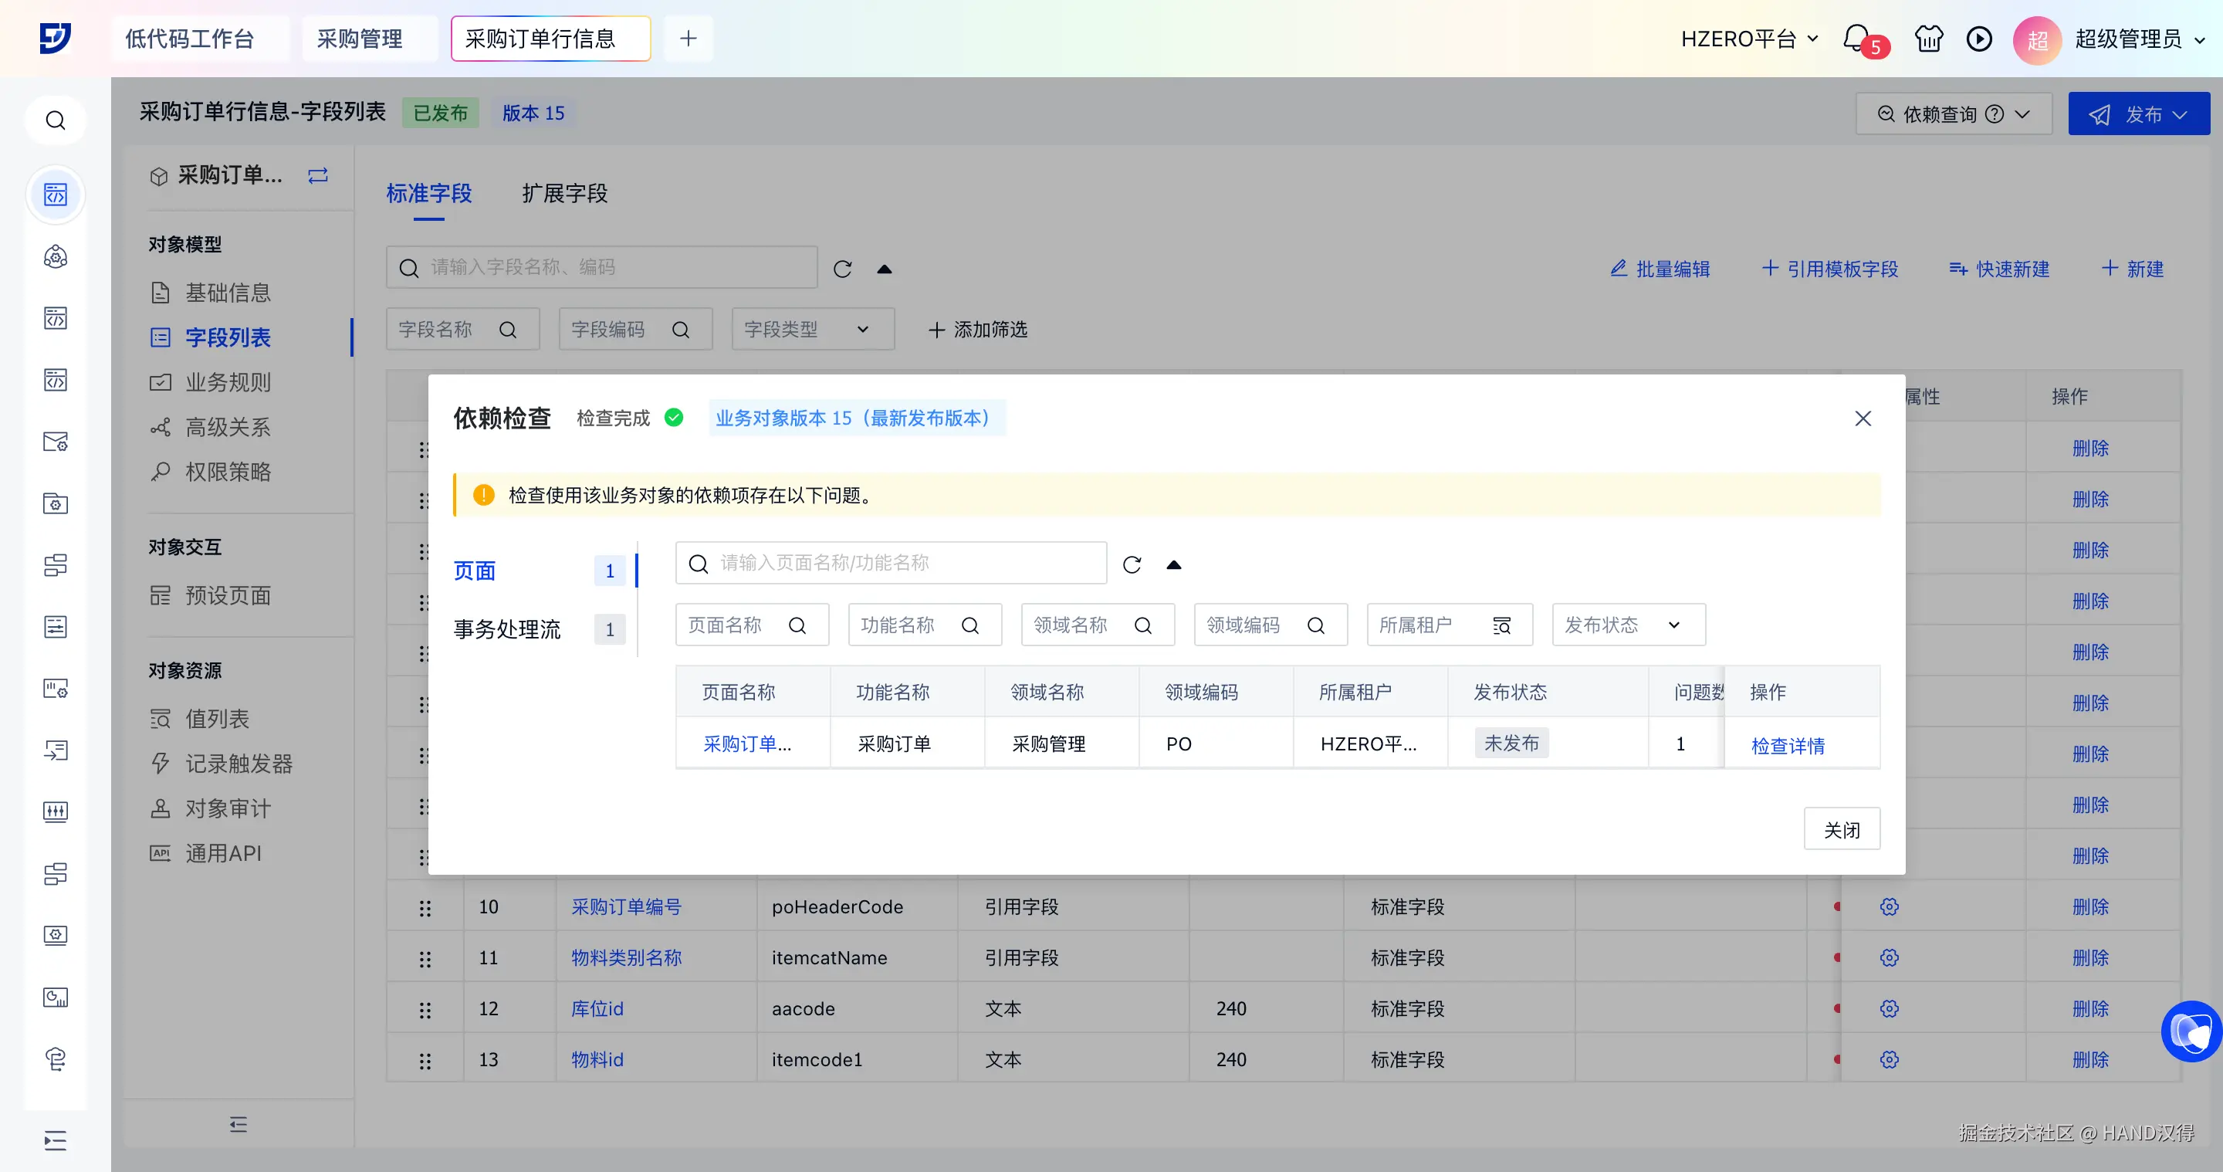Close the dependency check dialog with X

(x=1863, y=418)
